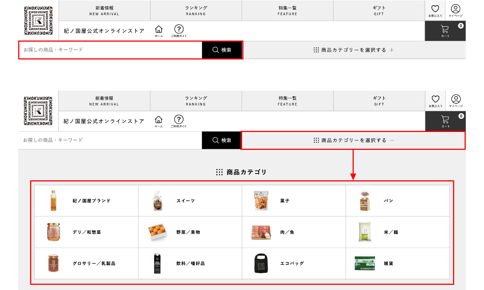This screenshot has width=484, height=290.
Task: Open the 新着情報 NEW ARRIVAL tab in the upper header
Action: tap(104, 10)
